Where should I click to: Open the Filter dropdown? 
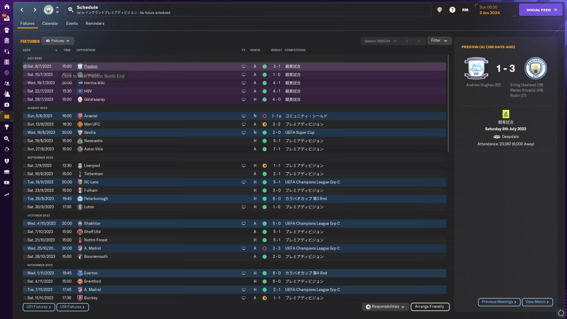pos(439,41)
